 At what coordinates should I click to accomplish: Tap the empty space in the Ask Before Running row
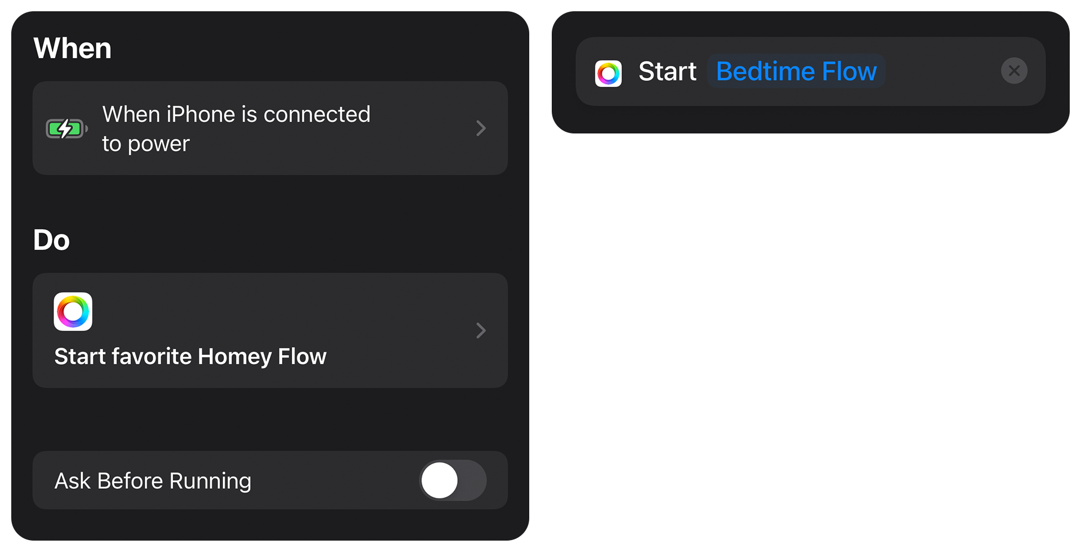pos(335,480)
